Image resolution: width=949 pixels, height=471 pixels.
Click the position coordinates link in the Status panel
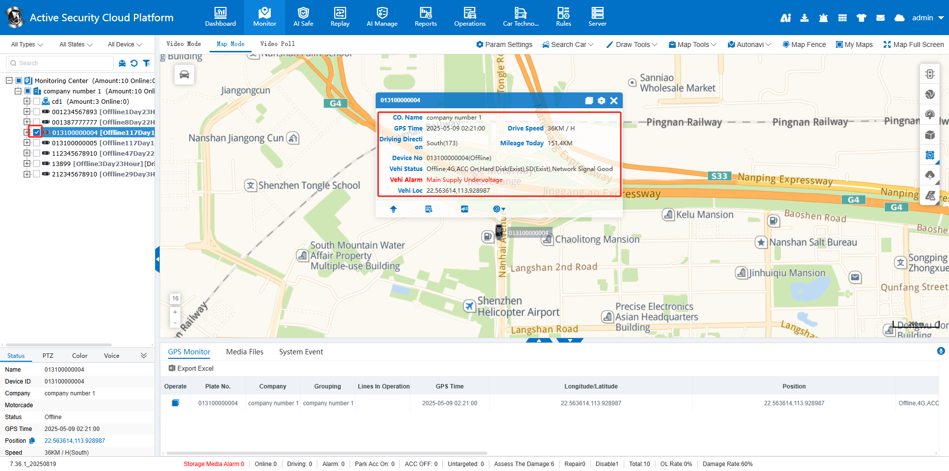point(75,441)
